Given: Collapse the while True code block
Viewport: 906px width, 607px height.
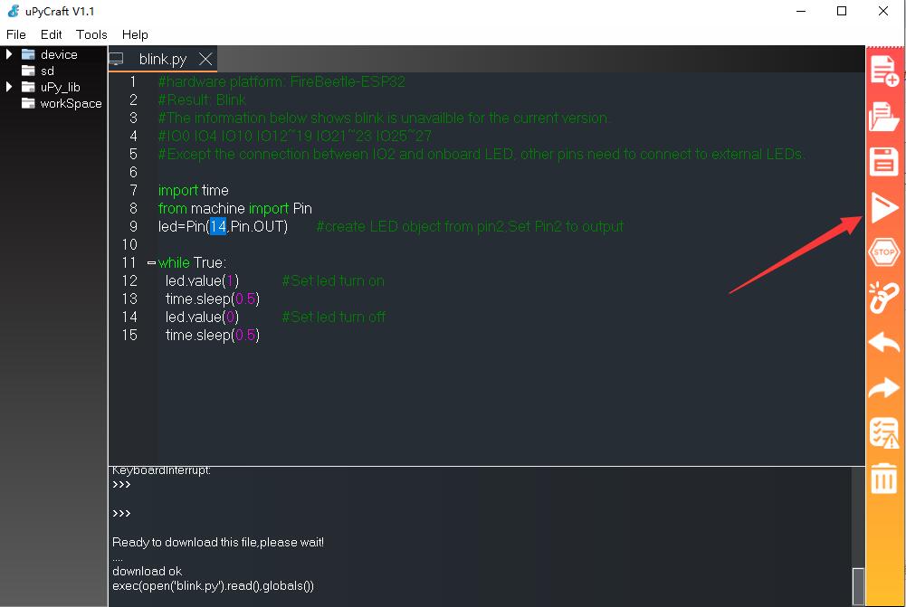Looking at the screenshot, I should click(151, 262).
